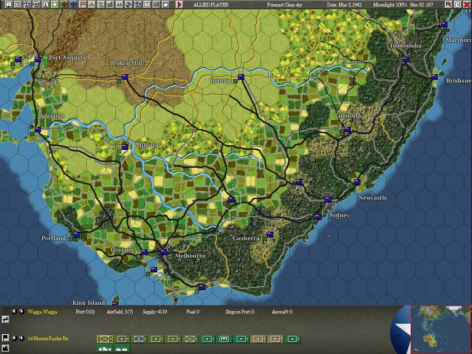The image size is (472, 354).
Task: Click the 'Airfield: 3(7)' readout
Action: click(x=120, y=312)
